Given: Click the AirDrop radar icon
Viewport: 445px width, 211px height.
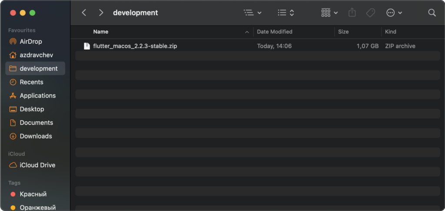Looking at the screenshot, I should (x=13, y=41).
